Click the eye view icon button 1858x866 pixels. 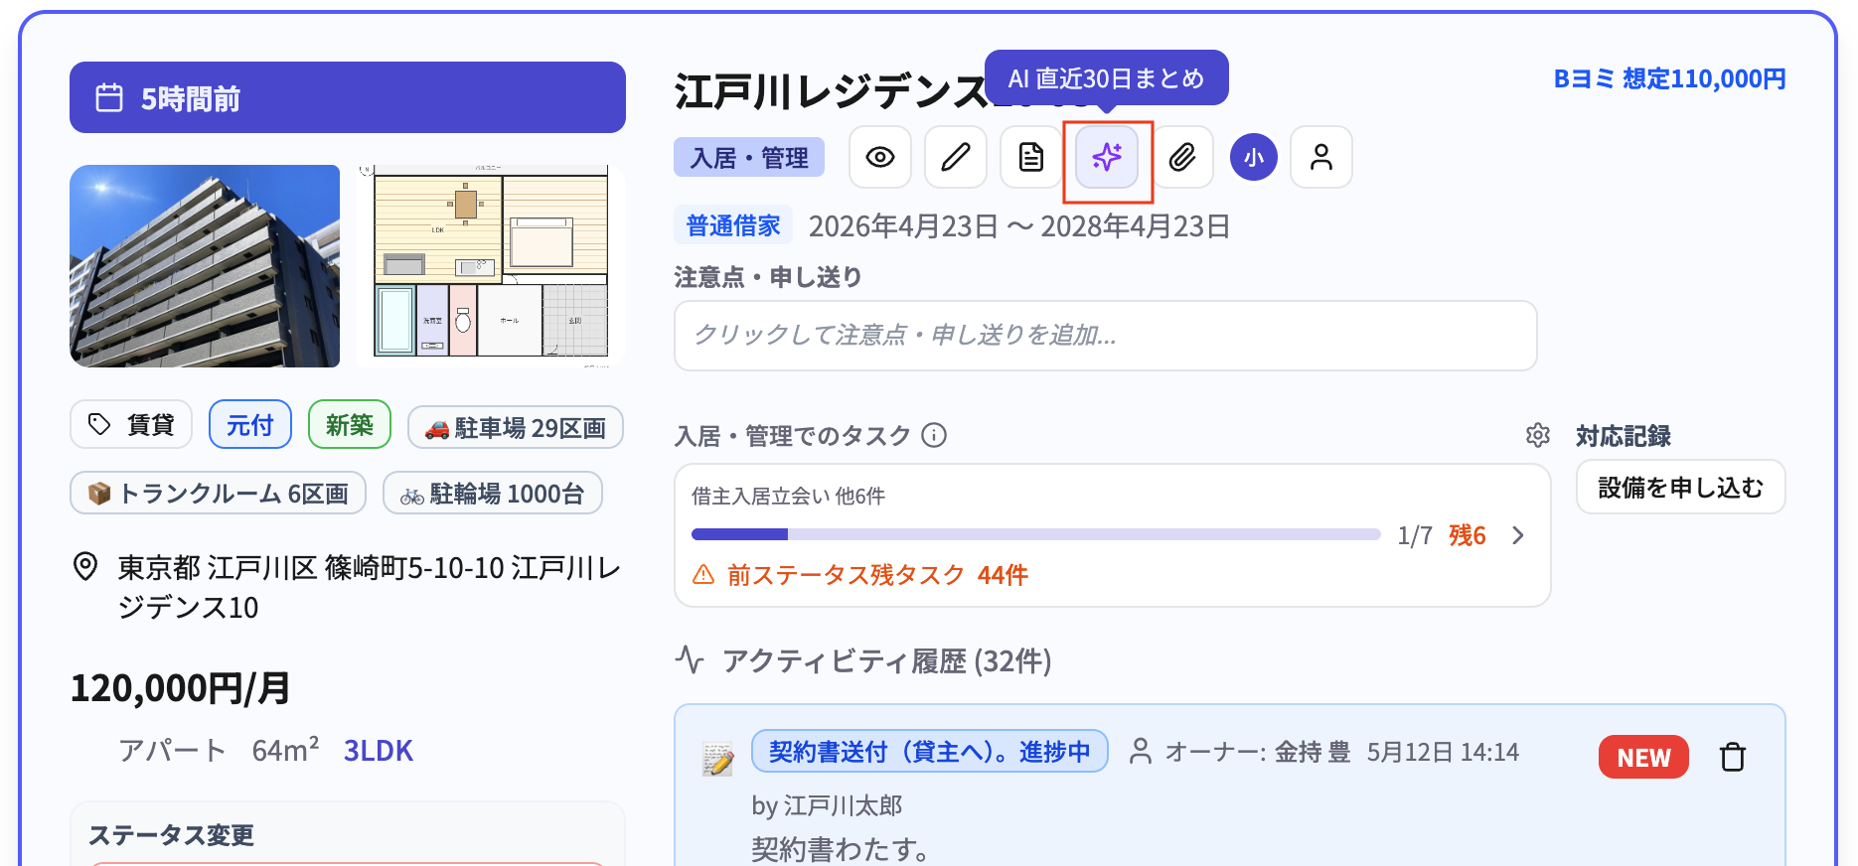point(880,157)
